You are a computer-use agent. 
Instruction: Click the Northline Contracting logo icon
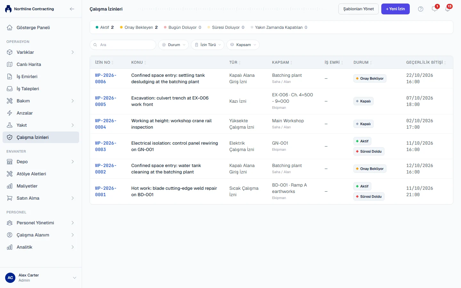pos(8,9)
